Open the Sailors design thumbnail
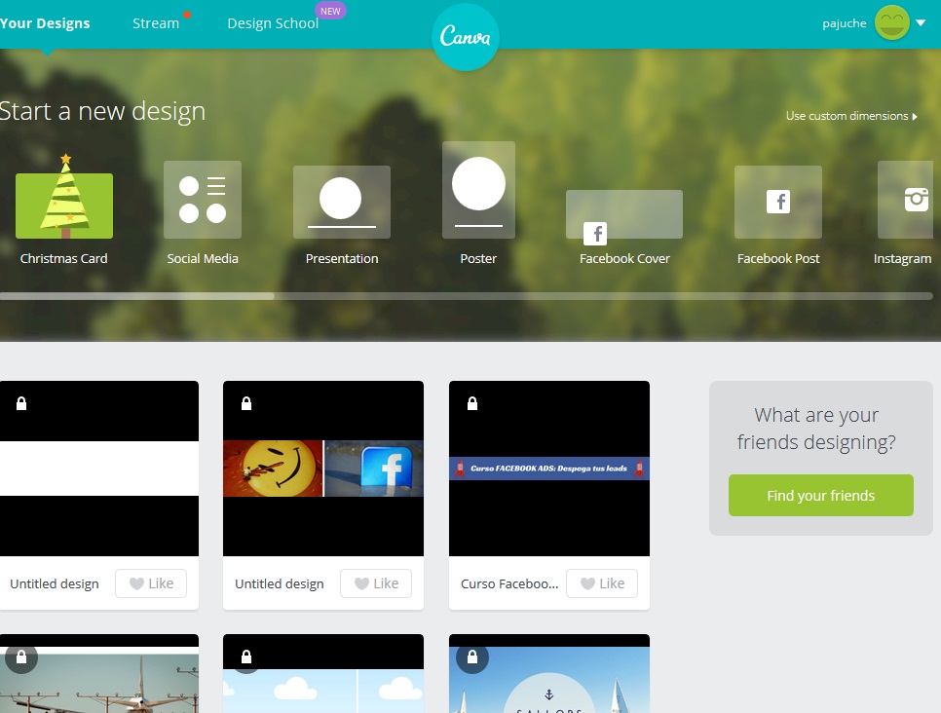941x713 pixels. 549,673
